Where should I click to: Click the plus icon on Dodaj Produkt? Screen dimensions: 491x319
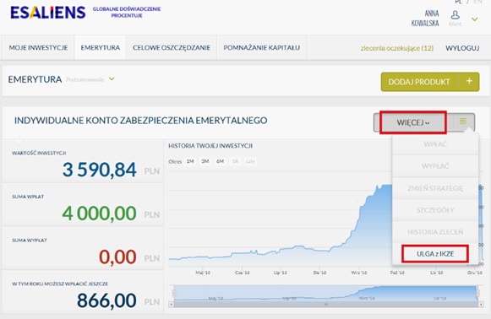(x=469, y=81)
